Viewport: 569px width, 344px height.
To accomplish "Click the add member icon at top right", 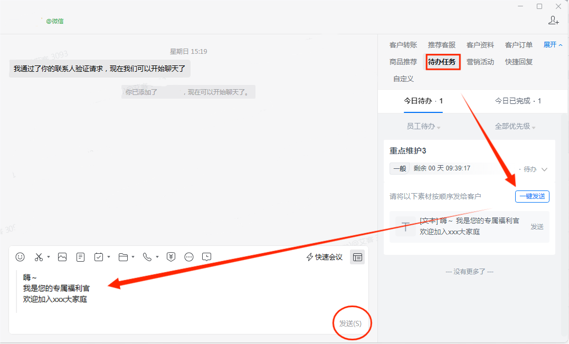I will pos(554,21).
